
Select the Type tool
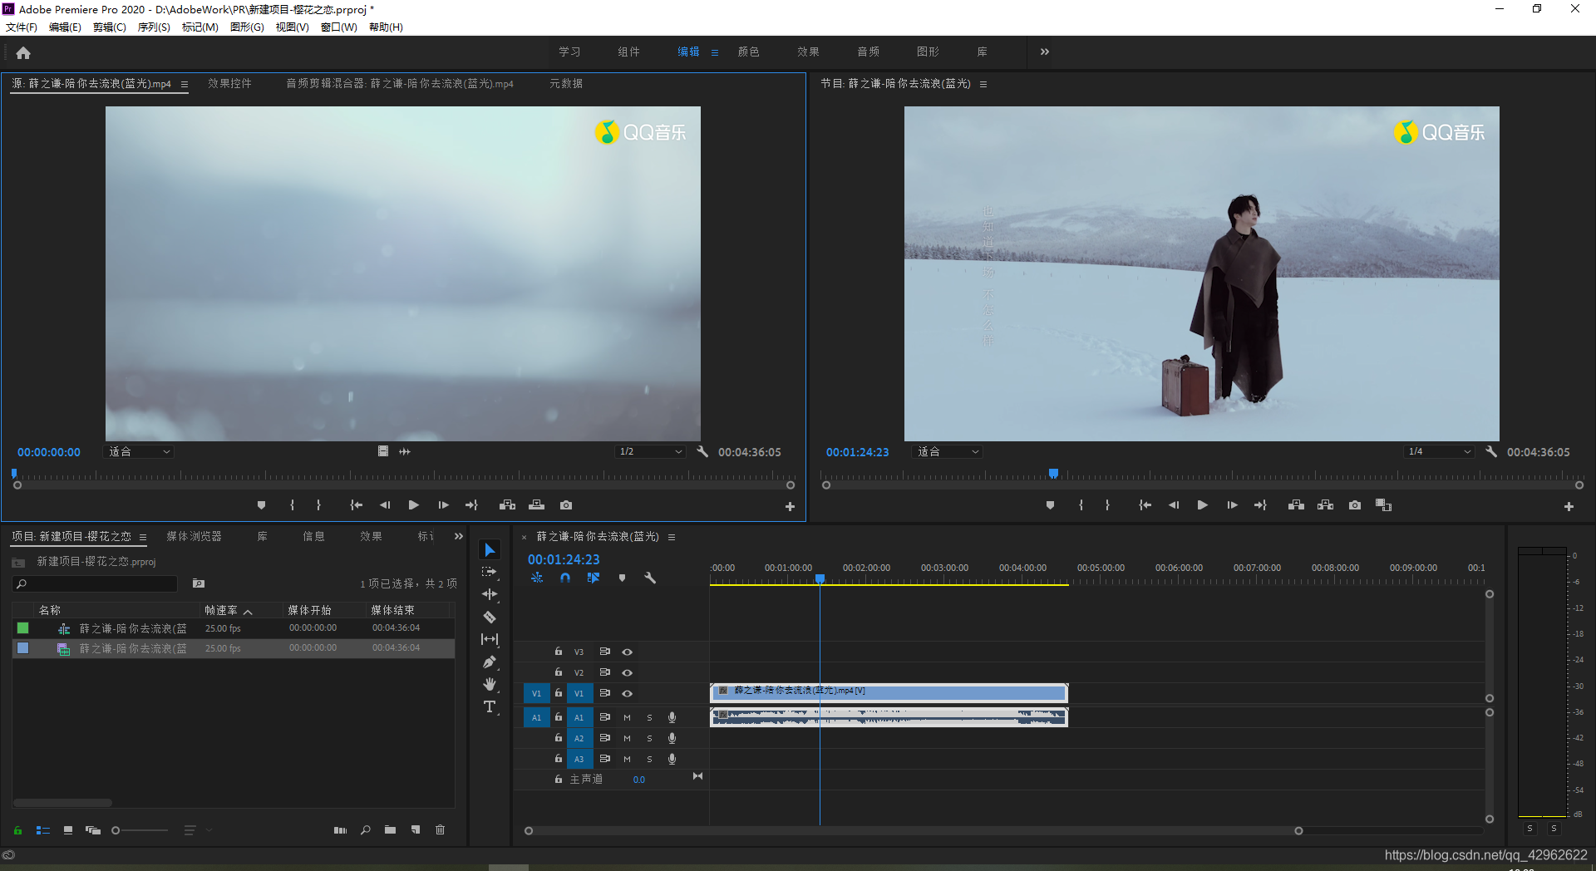(x=490, y=706)
